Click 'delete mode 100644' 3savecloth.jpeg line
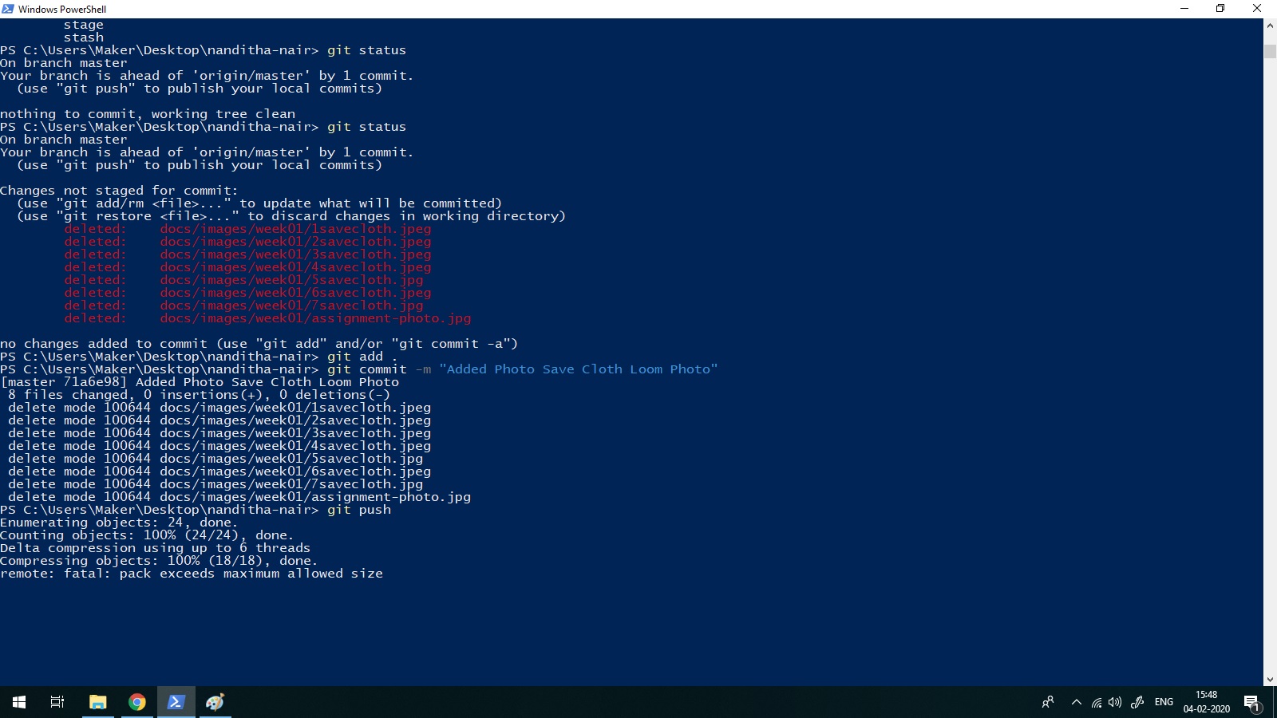 tap(219, 433)
